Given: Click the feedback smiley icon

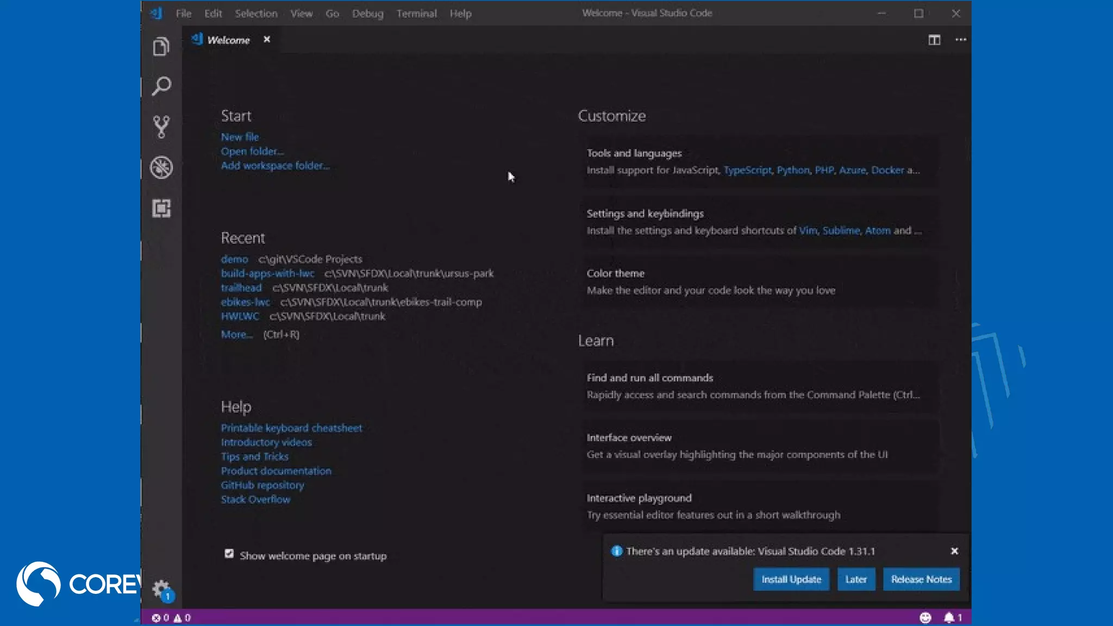Looking at the screenshot, I should pyautogui.click(x=925, y=617).
